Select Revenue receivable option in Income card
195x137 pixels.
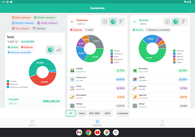(x=158, y=30)
